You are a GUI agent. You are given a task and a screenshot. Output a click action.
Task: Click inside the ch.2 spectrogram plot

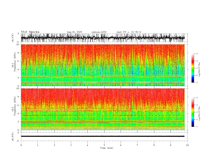point(103,109)
